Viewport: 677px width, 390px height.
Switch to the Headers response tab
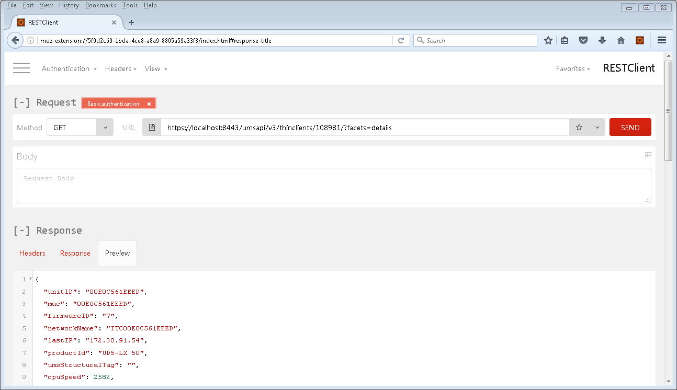[x=32, y=253]
